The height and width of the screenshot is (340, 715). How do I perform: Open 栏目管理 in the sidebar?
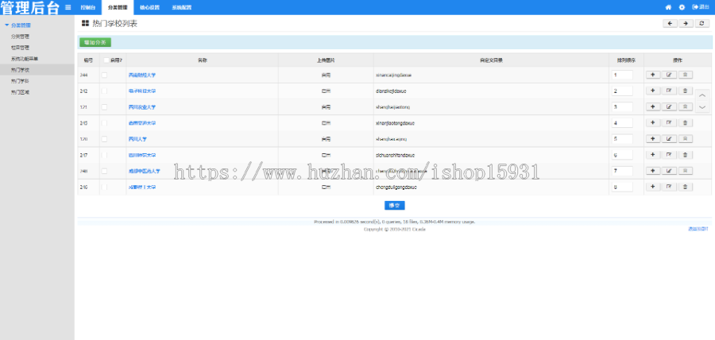[20, 48]
